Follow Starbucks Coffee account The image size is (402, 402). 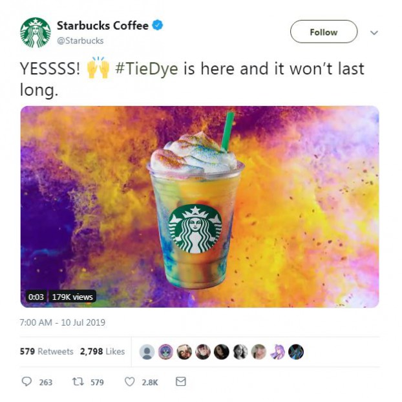(324, 32)
